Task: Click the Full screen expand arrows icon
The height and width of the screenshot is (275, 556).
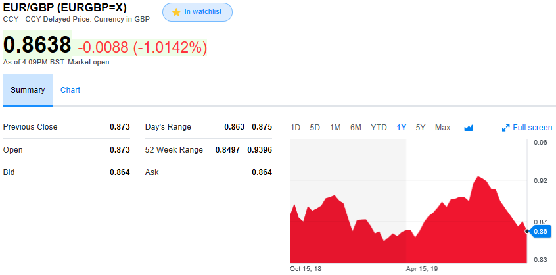Action: point(506,128)
